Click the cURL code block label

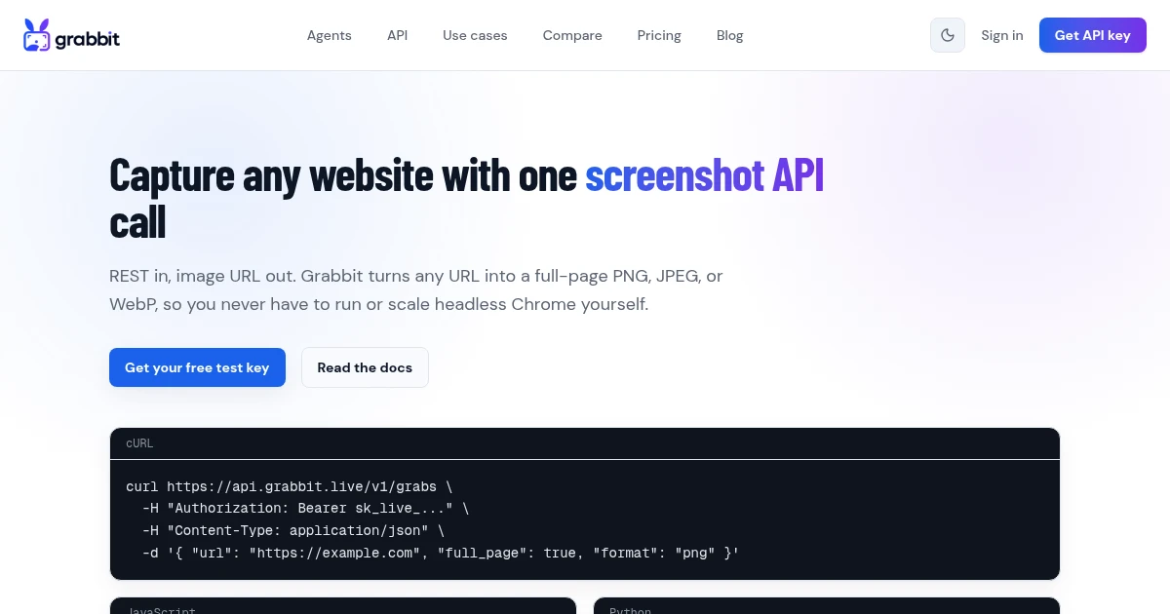tap(139, 443)
